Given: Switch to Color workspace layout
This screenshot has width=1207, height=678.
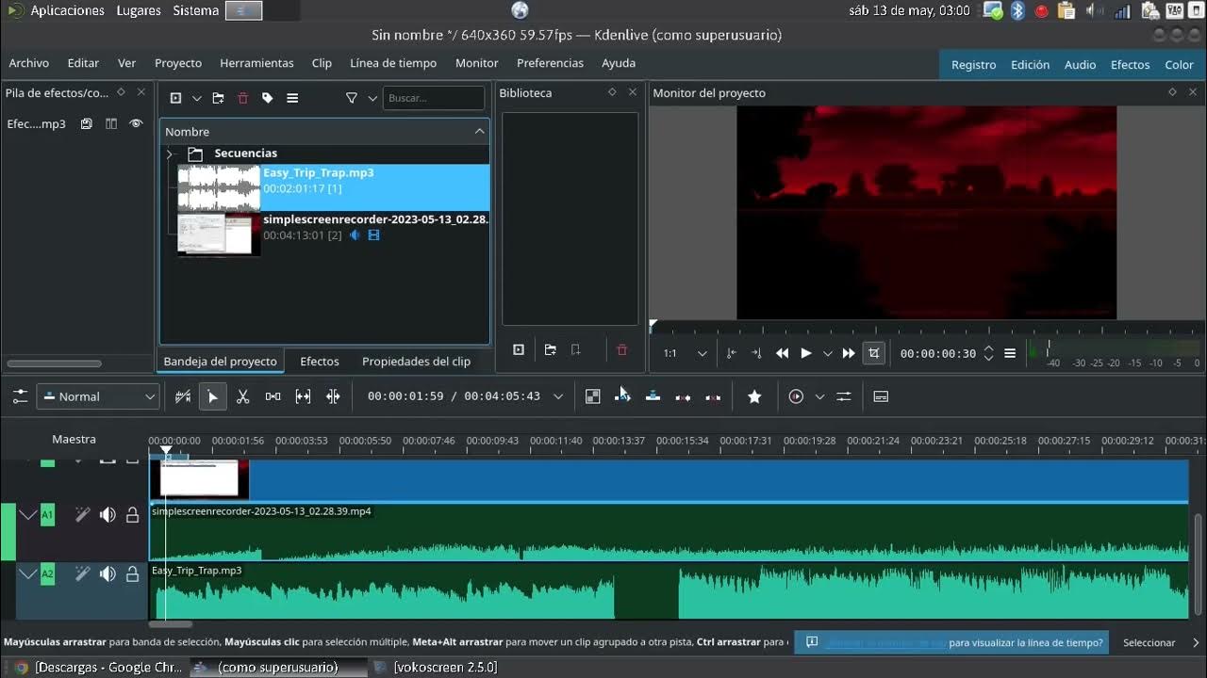Looking at the screenshot, I should click(1179, 64).
